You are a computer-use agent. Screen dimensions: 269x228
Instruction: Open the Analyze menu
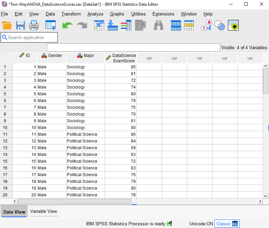[95, 14]
